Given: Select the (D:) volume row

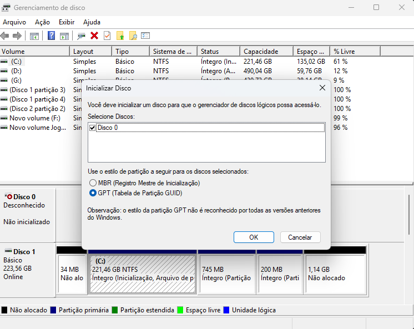Looking at the screenshot, I should (190, 71).
